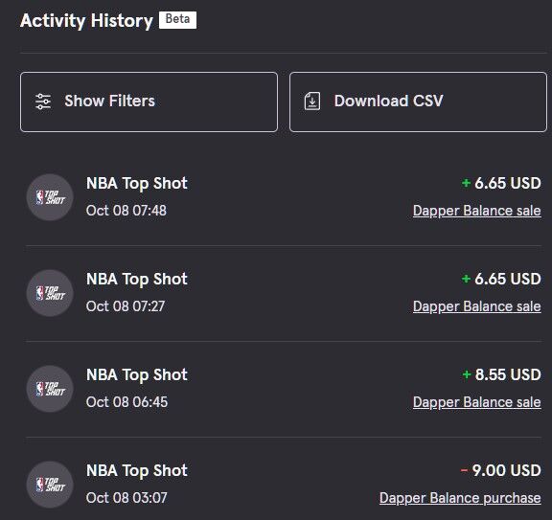Select the -9.00 USD amount

pyautogui.click(x=501, y=470)
